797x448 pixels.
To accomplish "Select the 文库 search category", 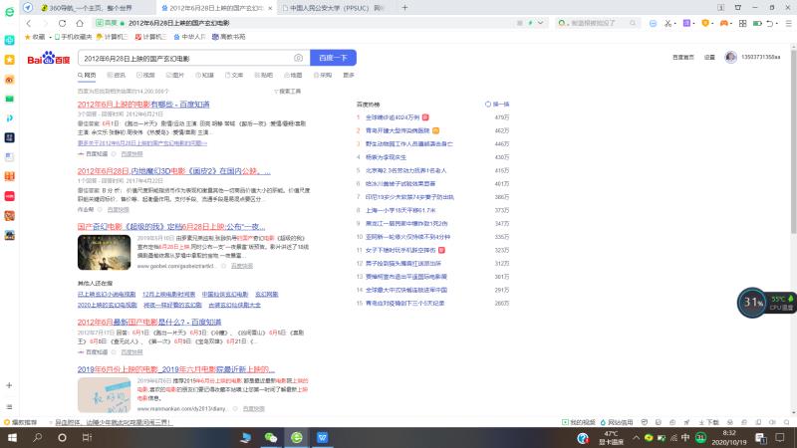I will (234, 76).
